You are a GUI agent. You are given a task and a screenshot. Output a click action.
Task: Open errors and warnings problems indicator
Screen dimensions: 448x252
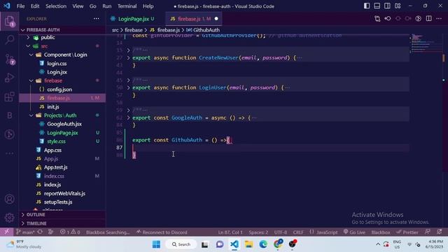click(x=70, y=232)
